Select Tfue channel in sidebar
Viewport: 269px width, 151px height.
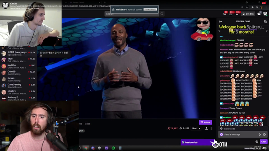coord(18,60)
